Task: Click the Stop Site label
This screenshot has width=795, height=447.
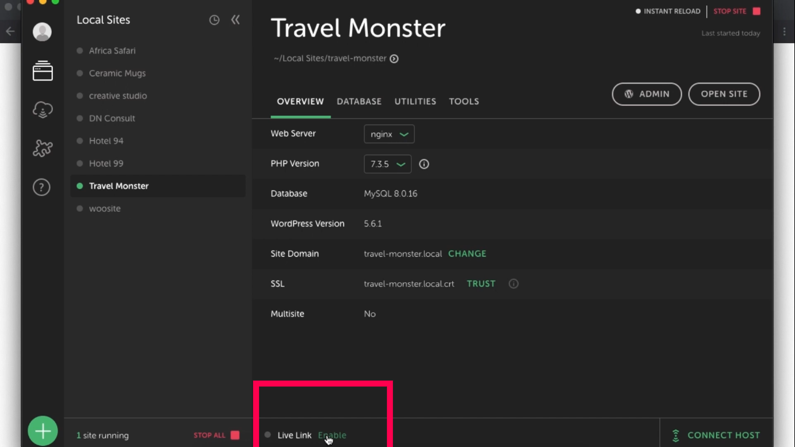Action: tap(730, 11)
